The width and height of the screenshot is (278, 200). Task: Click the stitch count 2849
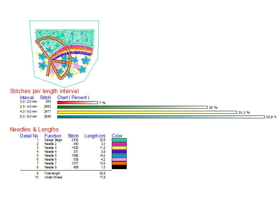(47, 117)
